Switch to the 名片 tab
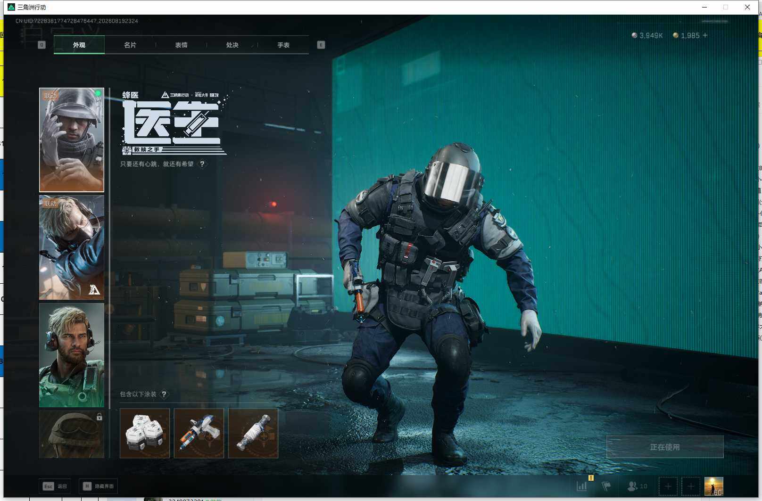 point(130,45)
